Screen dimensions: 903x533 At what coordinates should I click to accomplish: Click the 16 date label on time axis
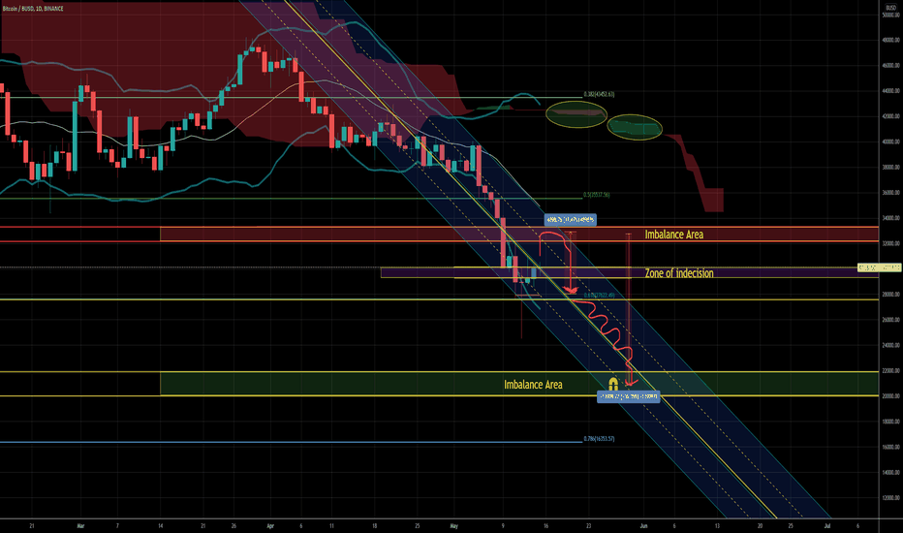545,526
